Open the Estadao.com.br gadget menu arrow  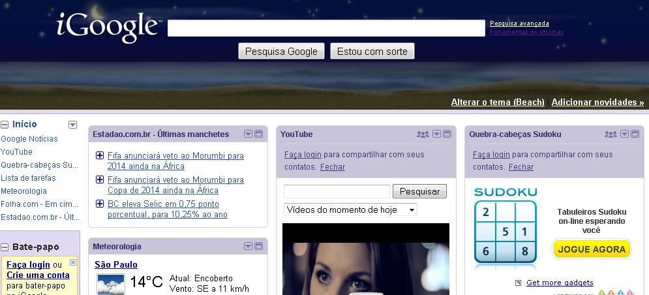pyautogui.click(x=248, y=134)
